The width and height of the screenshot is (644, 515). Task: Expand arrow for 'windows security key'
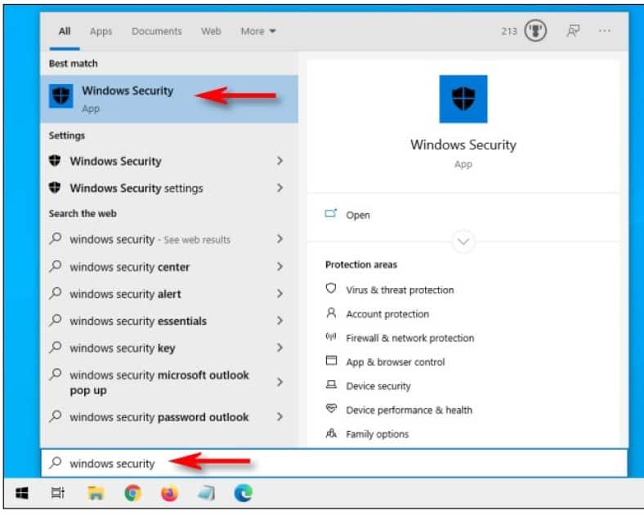pos(280,348)
